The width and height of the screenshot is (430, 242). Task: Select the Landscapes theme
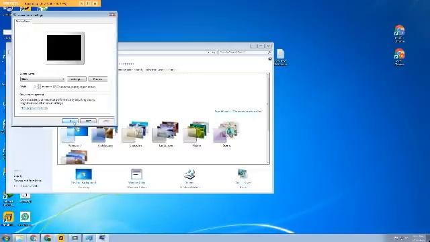click(x=166, y=134)
